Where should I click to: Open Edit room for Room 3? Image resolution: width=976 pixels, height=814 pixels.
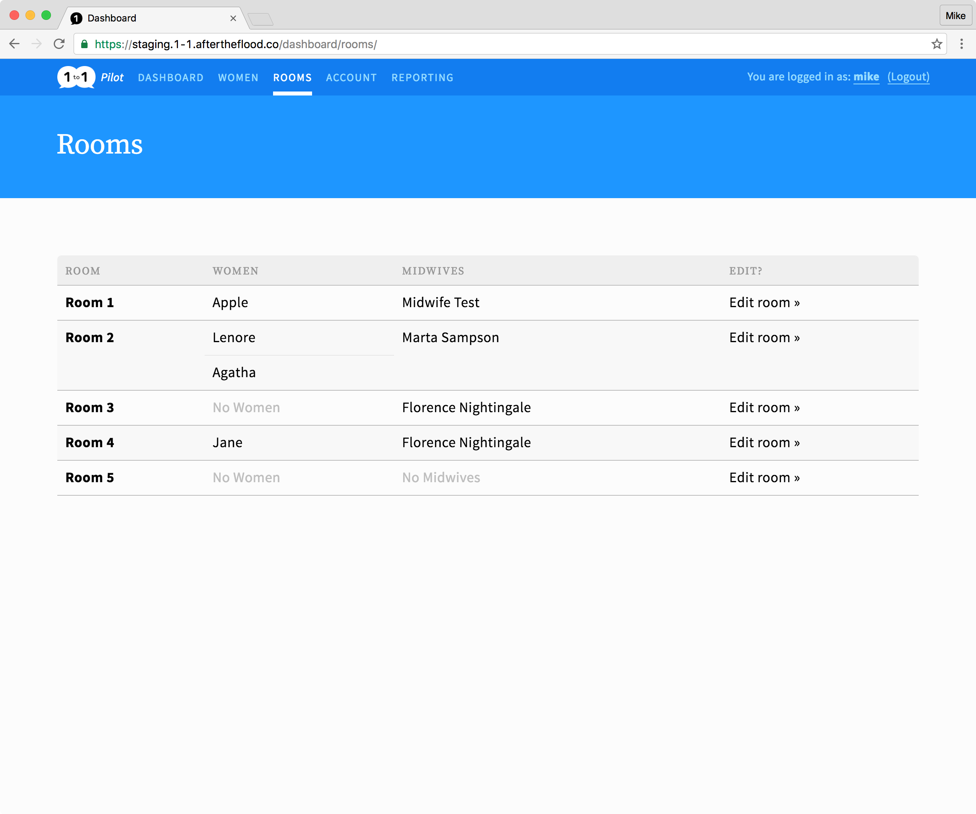pyautogui.click(x=764, y=407)
